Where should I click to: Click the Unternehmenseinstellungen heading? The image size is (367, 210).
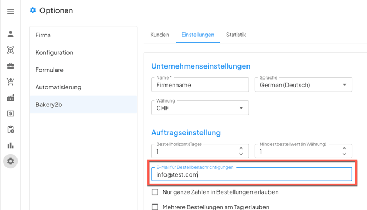(201, 66)
